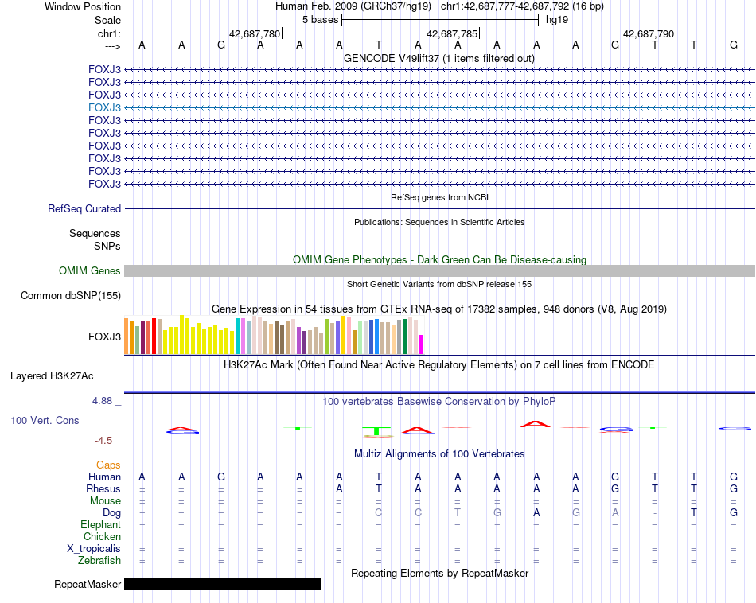Select the X_tropicalis alignment row label
Viewport: 756px width, 603px height.
94,549
